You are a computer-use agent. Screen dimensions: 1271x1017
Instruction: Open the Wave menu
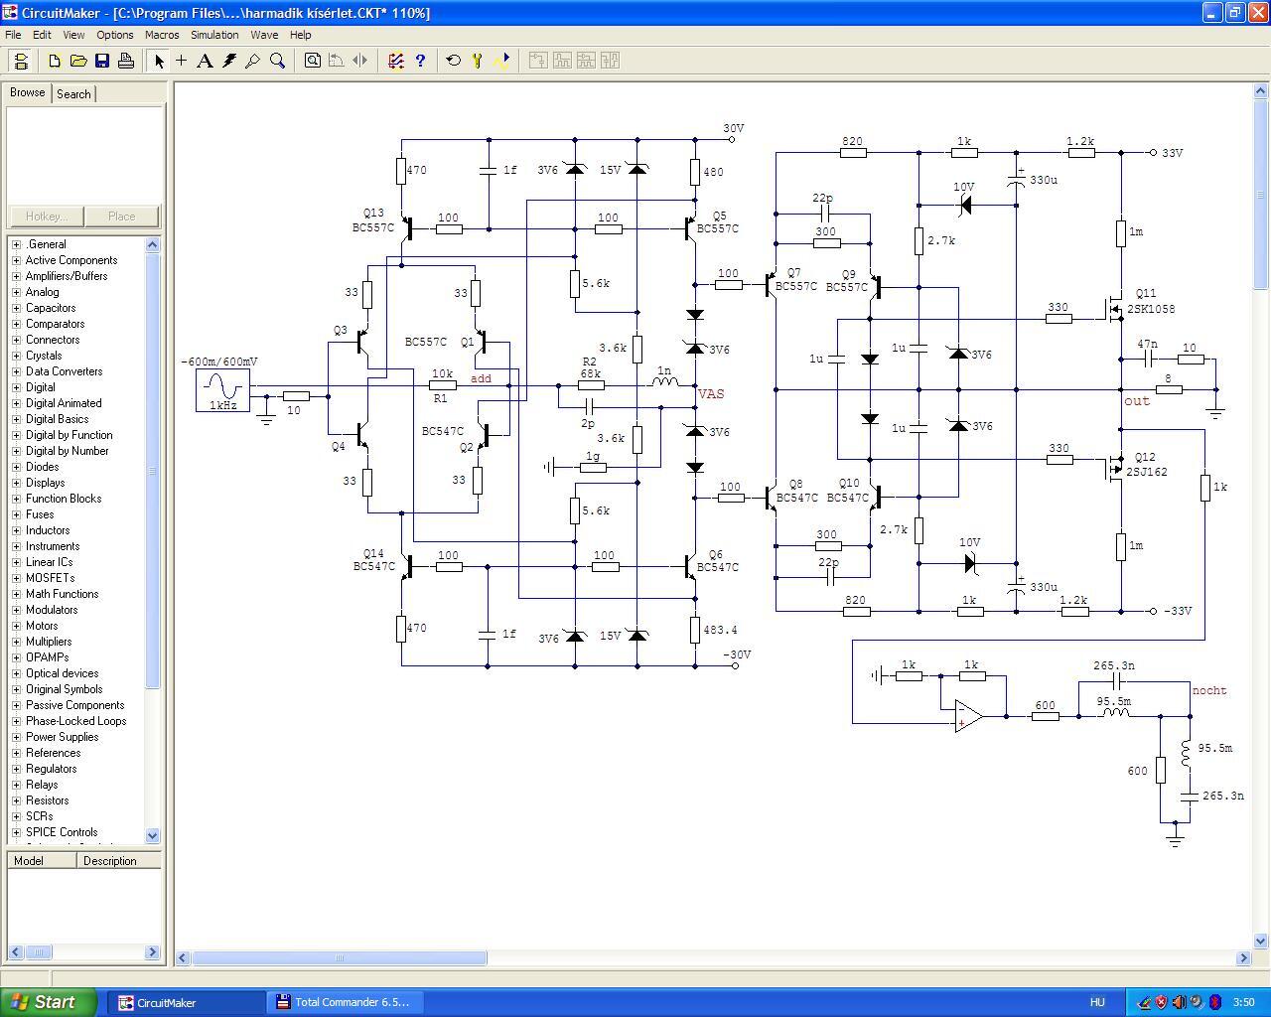264,35
